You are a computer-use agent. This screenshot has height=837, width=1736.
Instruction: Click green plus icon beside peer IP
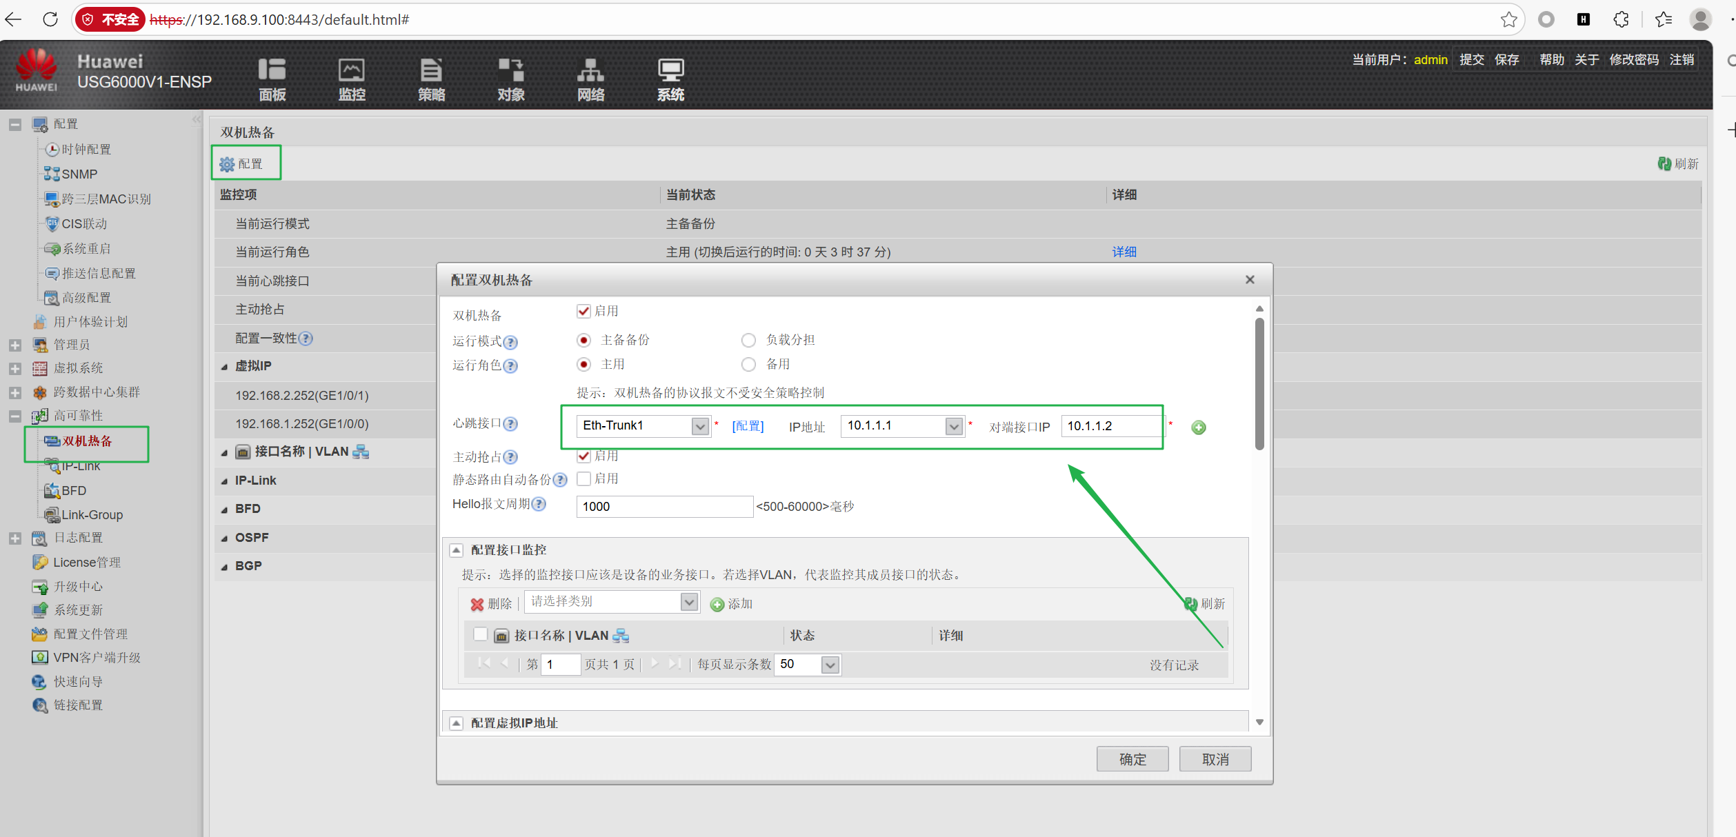pyautogui.click(x=1199, y=427)
